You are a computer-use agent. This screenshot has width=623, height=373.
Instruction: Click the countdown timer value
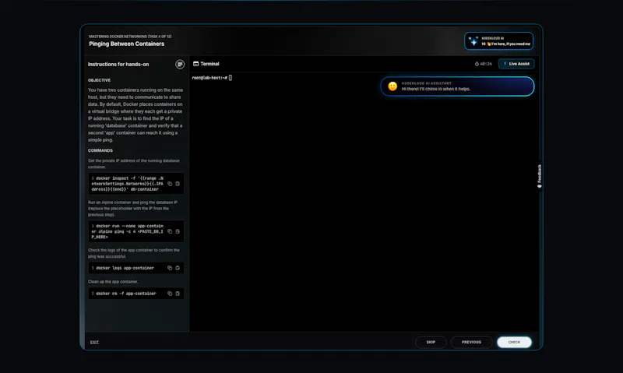point(486,64)
